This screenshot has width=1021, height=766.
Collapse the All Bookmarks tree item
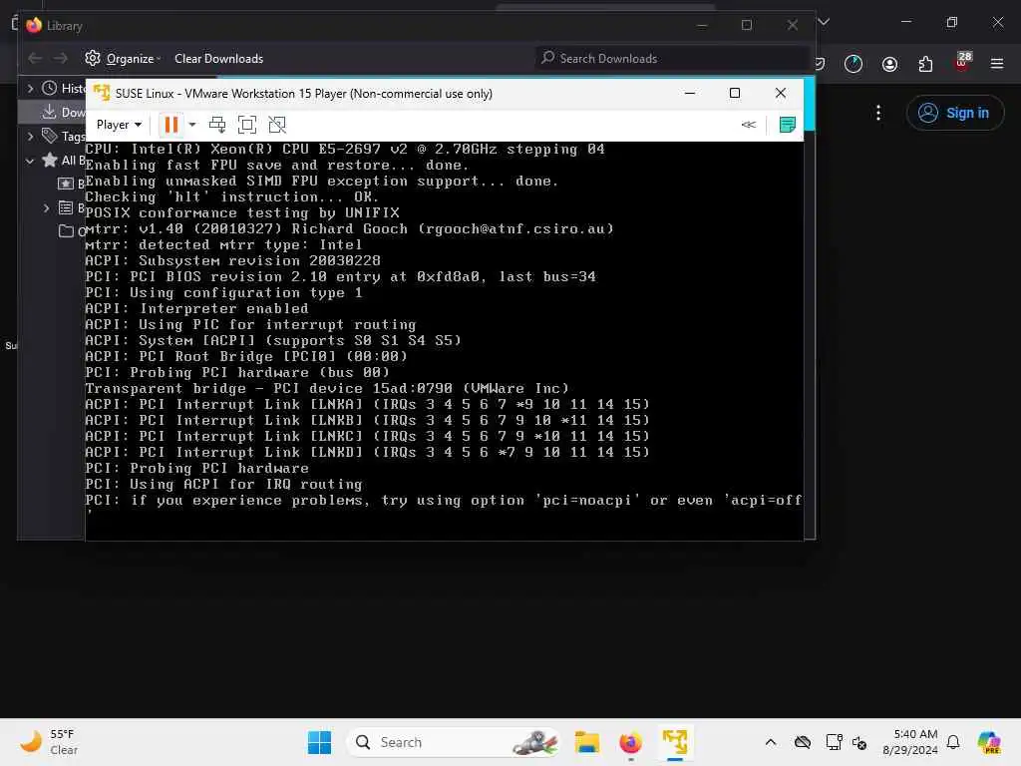[30, 161]
